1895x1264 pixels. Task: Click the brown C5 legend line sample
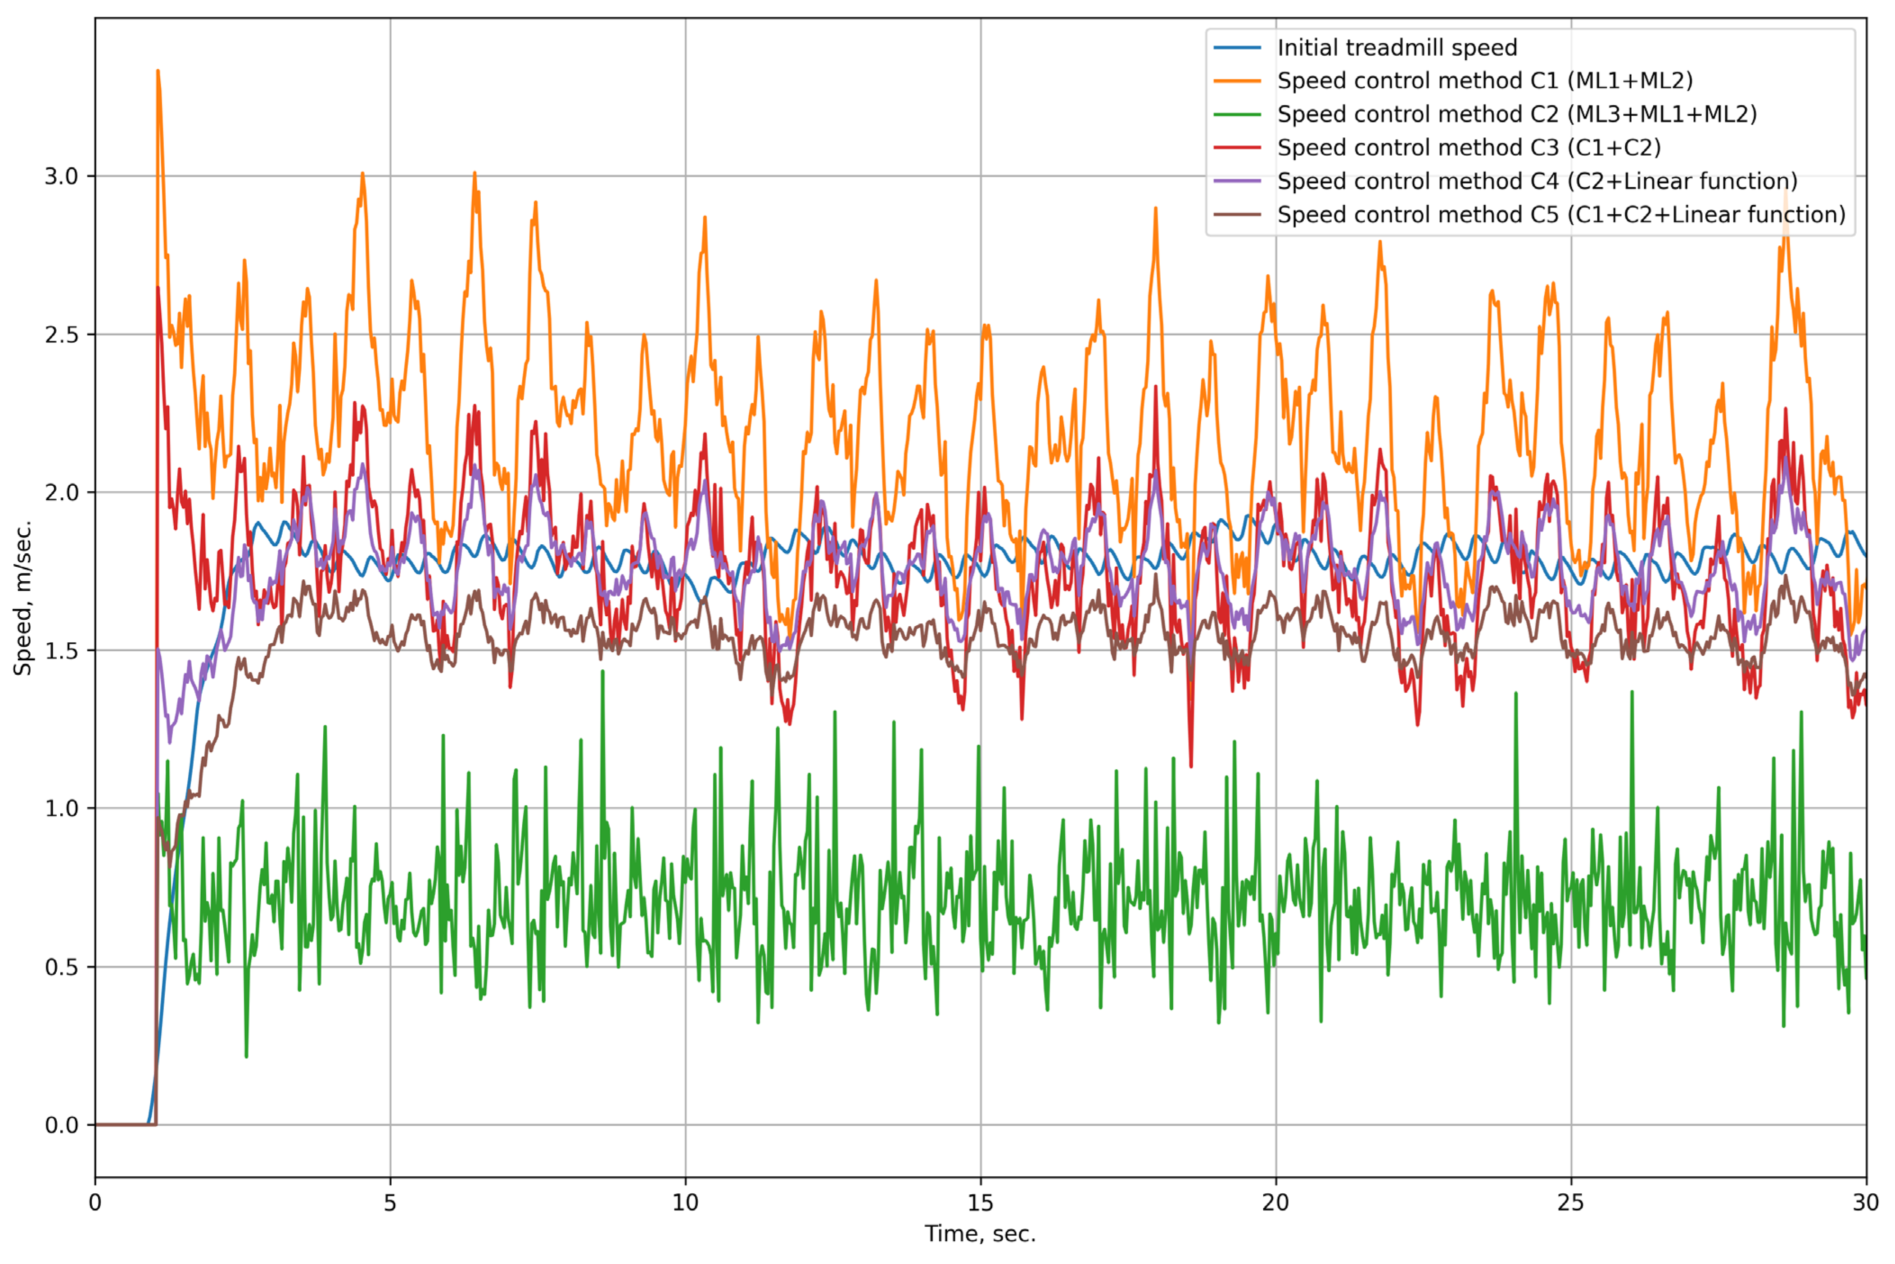point(1236,215)
